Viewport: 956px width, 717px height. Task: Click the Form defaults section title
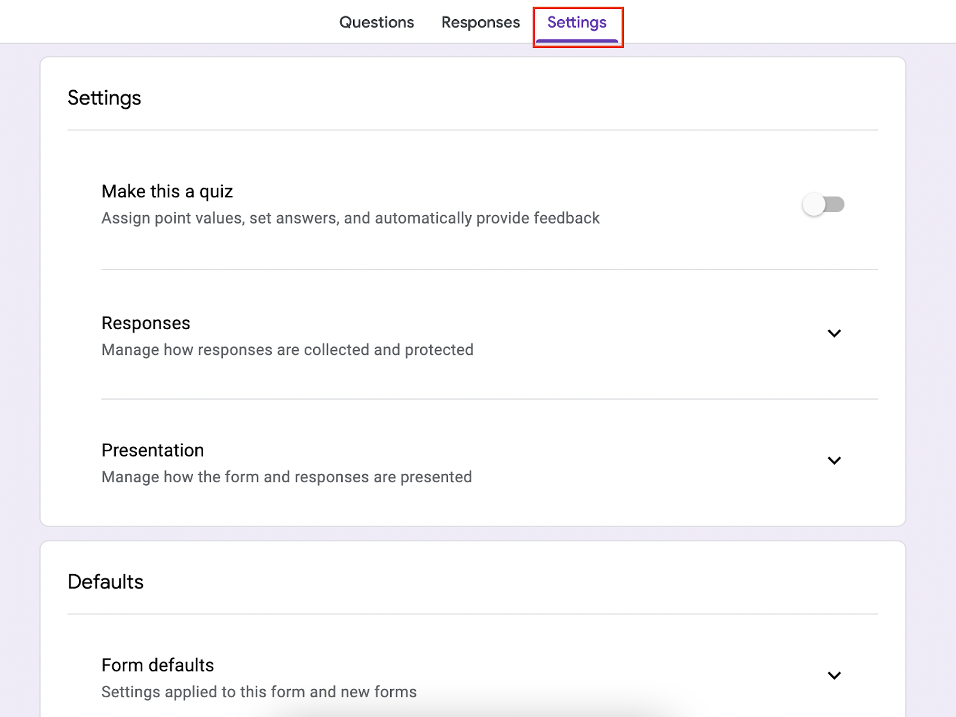click(x=158, y=666)
